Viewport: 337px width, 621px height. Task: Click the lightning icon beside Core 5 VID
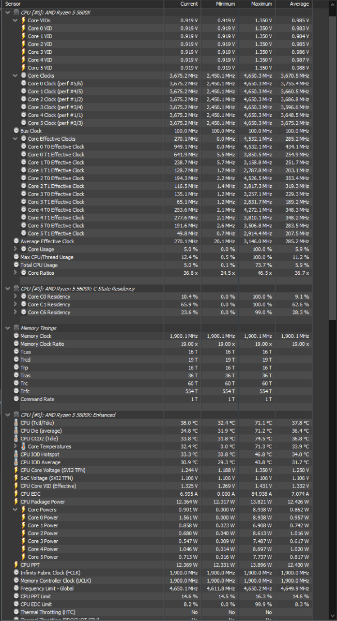click(x=23, y=68)
